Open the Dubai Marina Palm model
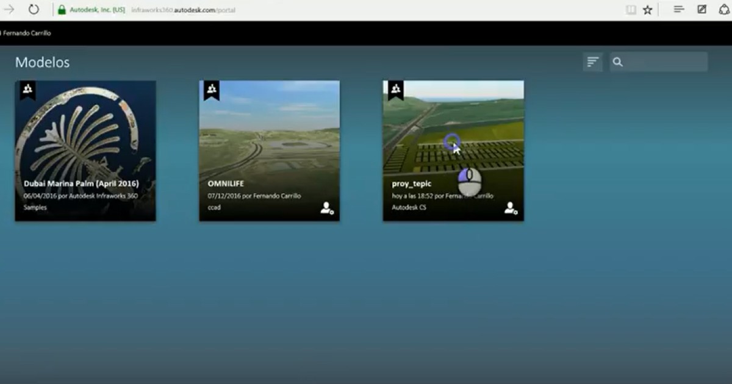The width and height of the screenshot is (732, 384). 85,134
